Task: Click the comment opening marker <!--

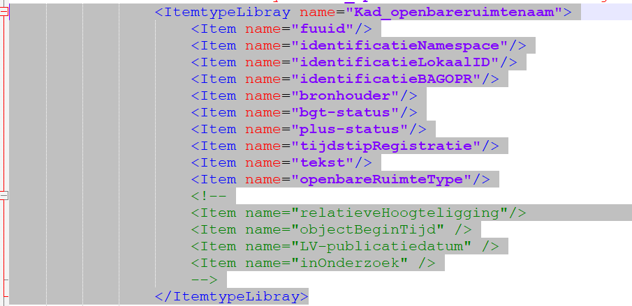Action: [209, 196]
